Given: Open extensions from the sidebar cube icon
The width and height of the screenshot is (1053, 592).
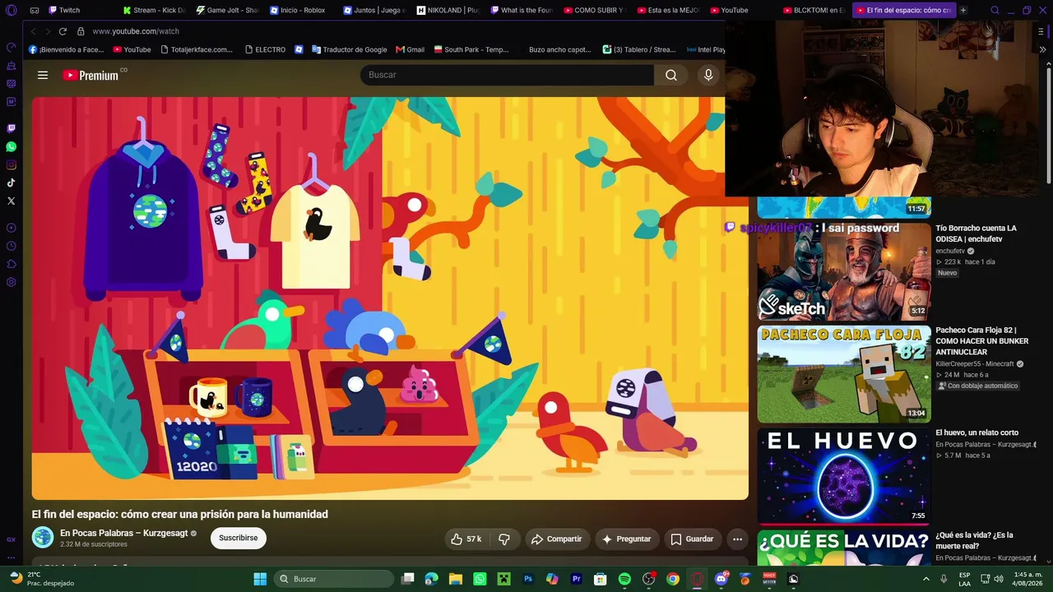Looking at the screenshot, I should point(11,264).
